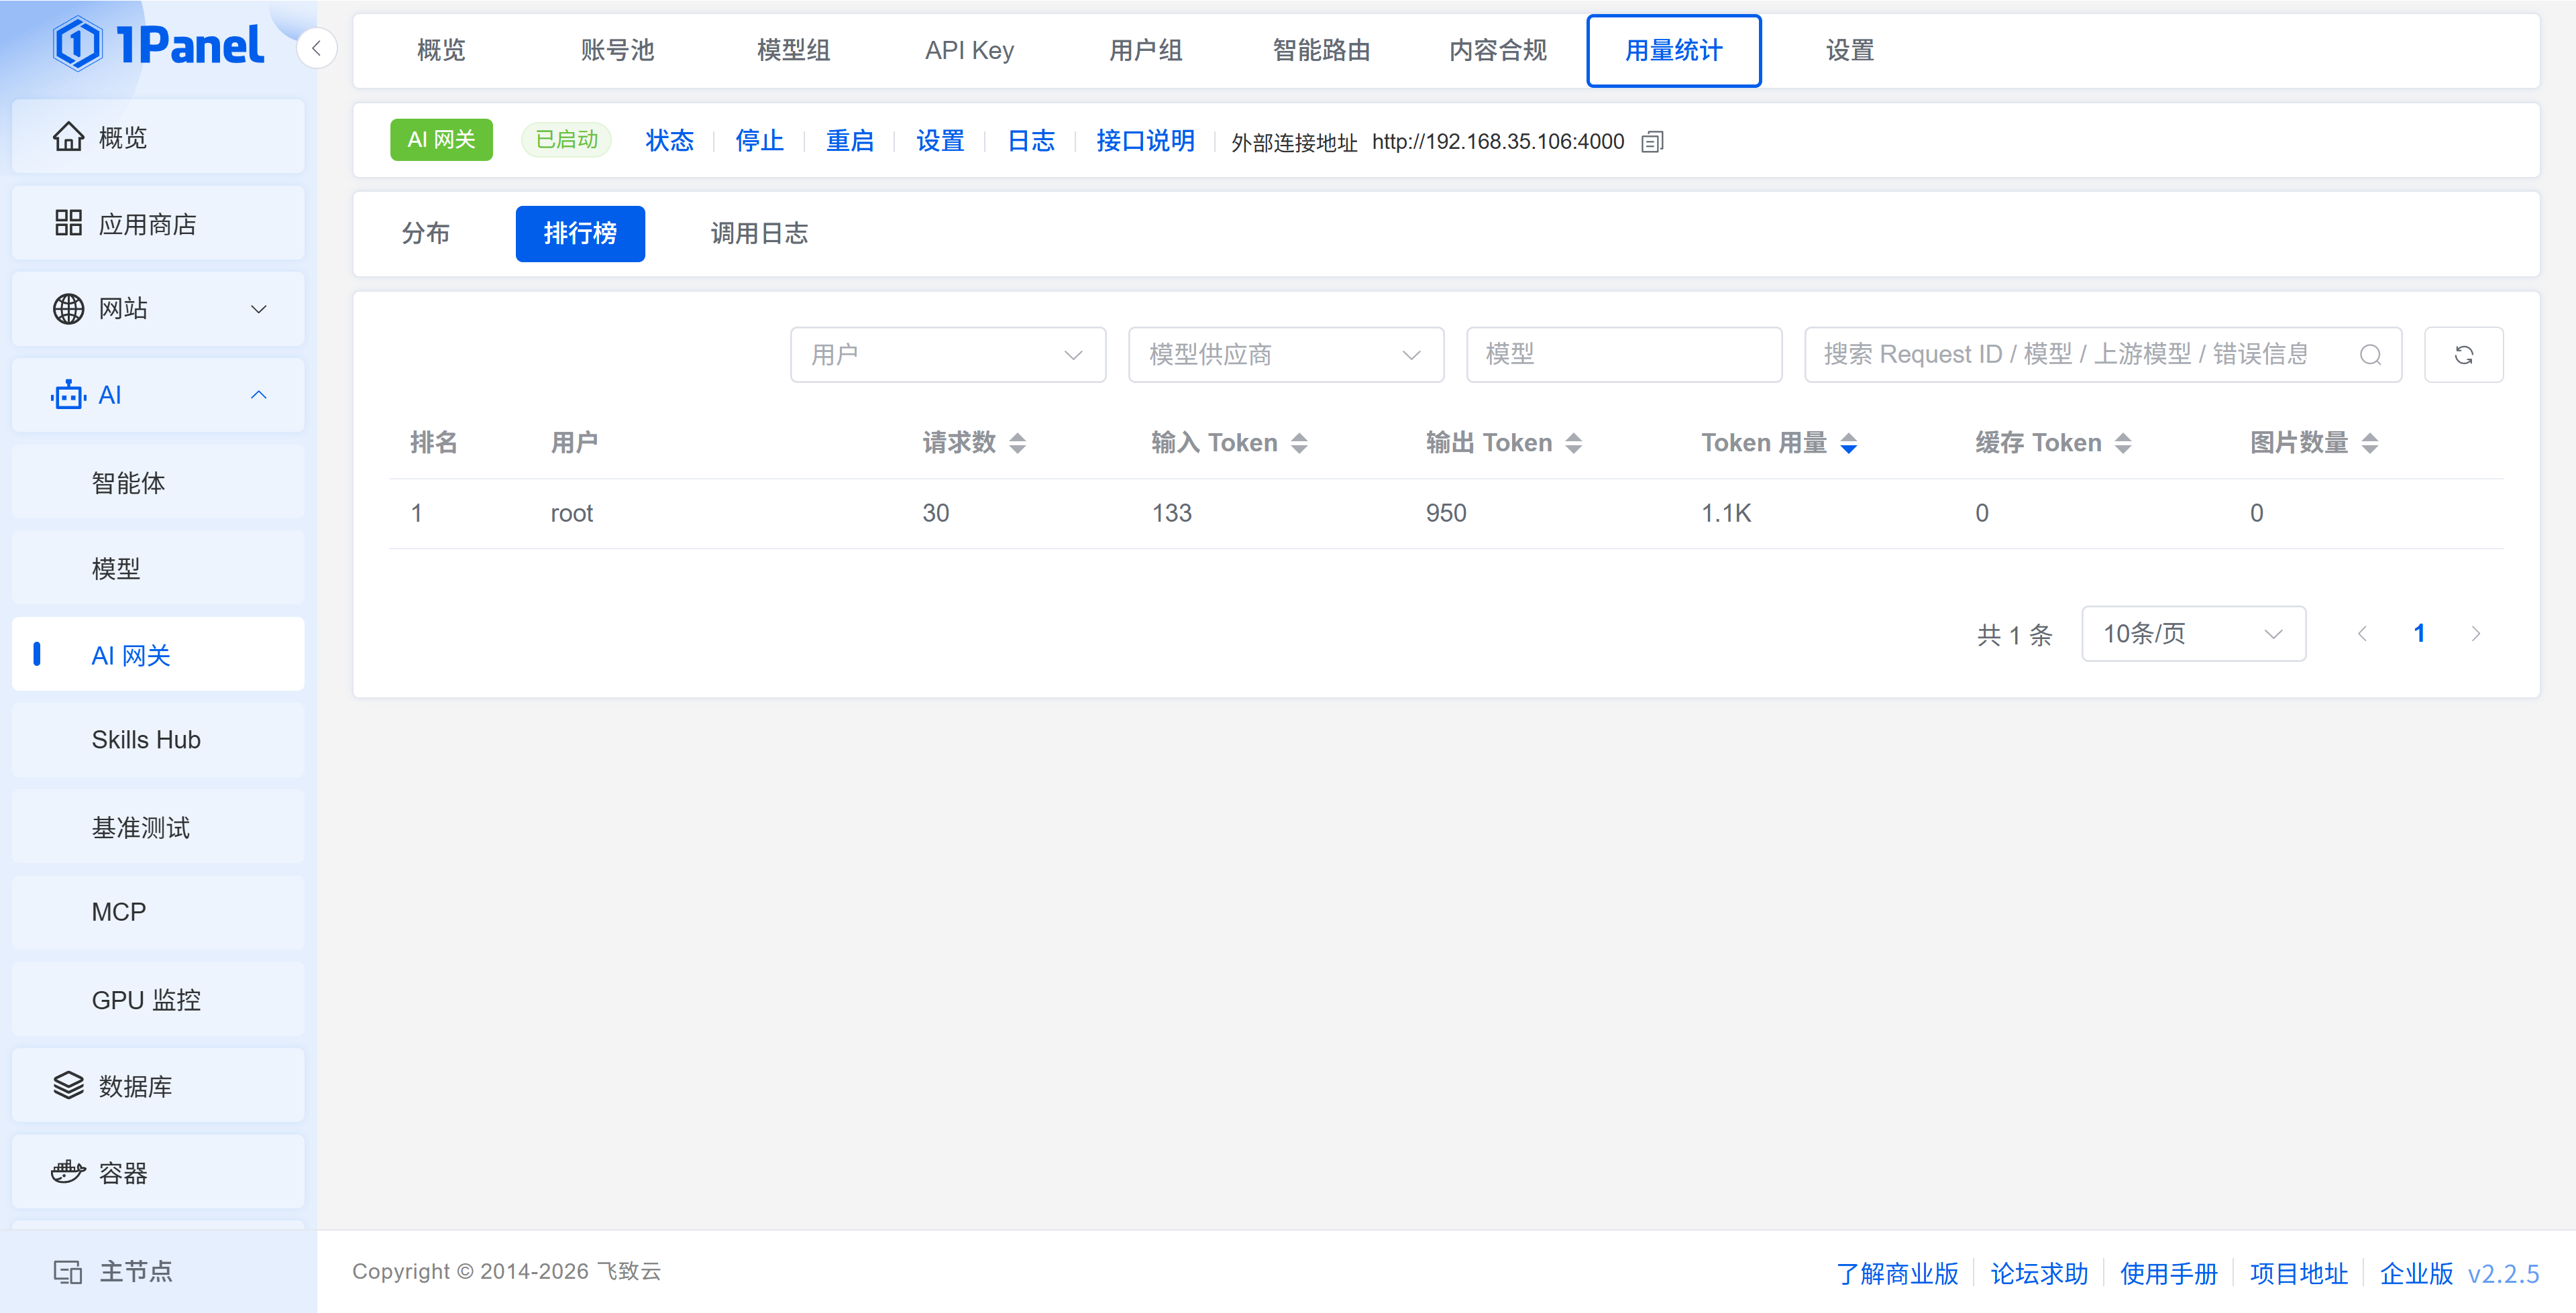Click the root user cell
The height and width of the screenshot is (1313, 2576).
(572, 514)
